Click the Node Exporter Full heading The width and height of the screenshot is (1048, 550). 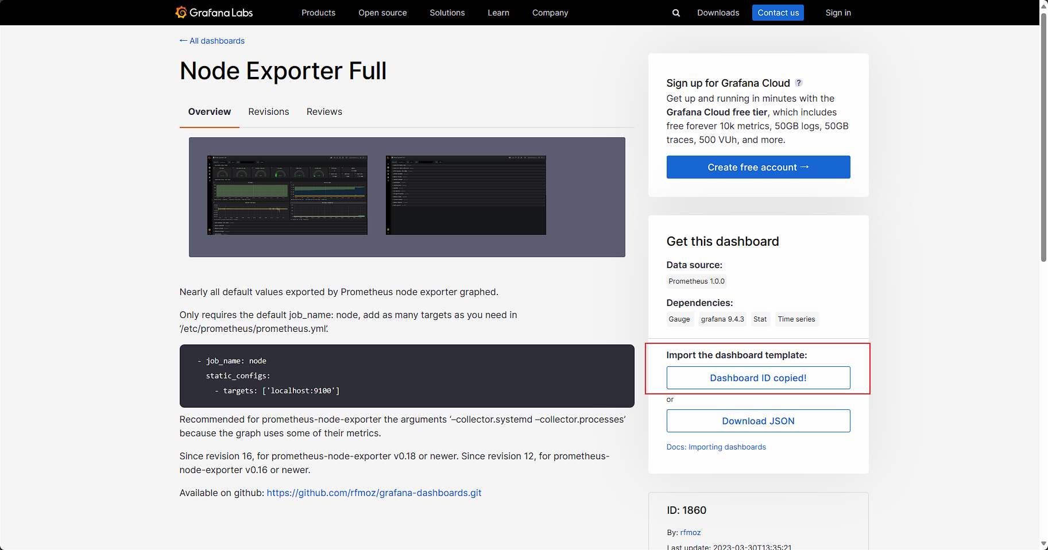tap(283, 71)
